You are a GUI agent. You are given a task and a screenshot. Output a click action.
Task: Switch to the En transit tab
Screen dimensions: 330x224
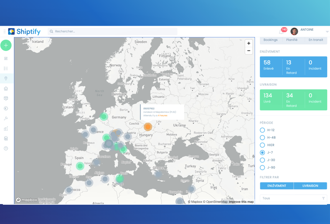pos(316,40)
